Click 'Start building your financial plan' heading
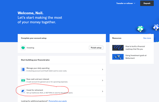The image size is (159, 102). point(35,60)
